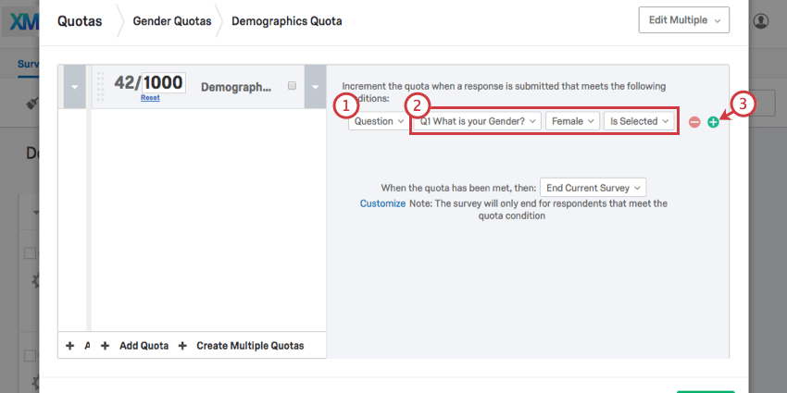Open the End Current Survey dropdown

pyautogui.click(x=593, y=188)
